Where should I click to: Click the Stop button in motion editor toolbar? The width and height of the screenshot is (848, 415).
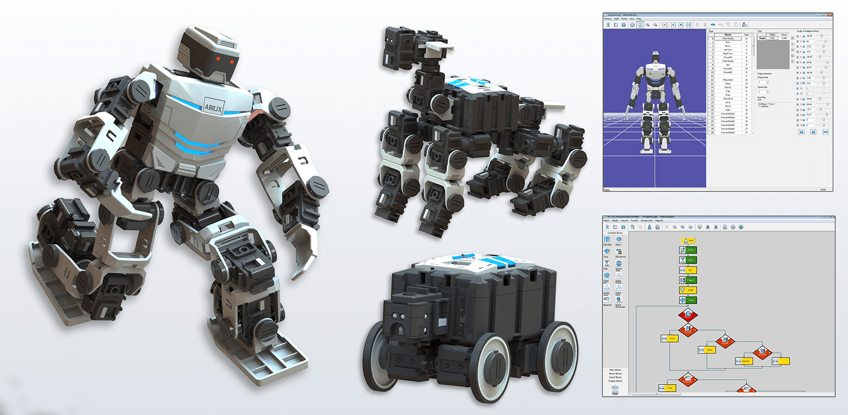pyautogui.click(x=680, y=25)
